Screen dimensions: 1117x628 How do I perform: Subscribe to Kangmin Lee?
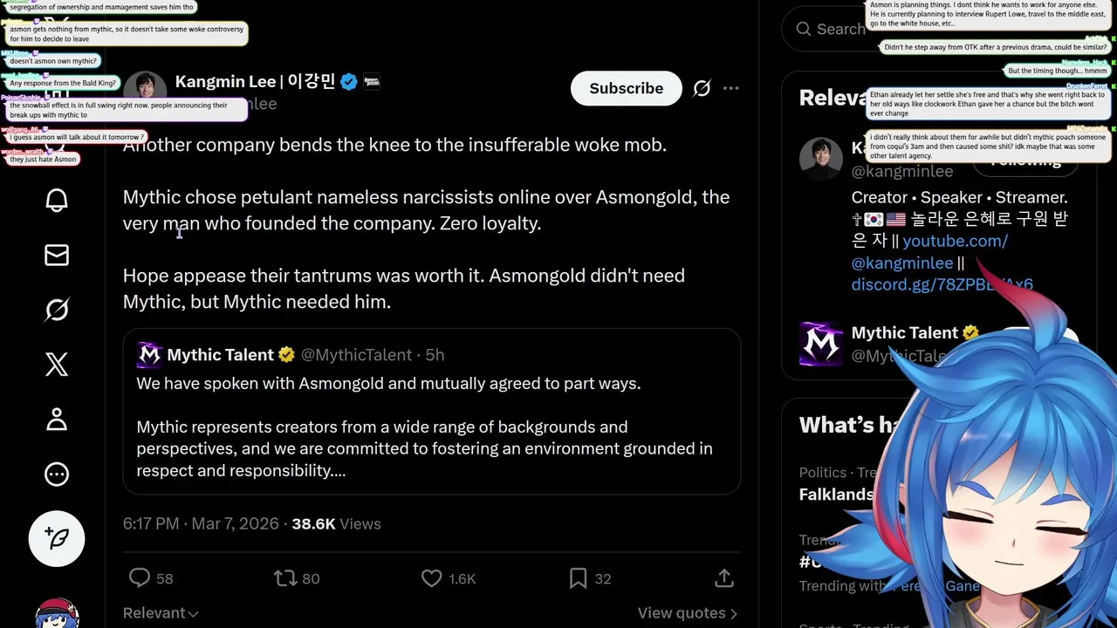pos(626,88)
